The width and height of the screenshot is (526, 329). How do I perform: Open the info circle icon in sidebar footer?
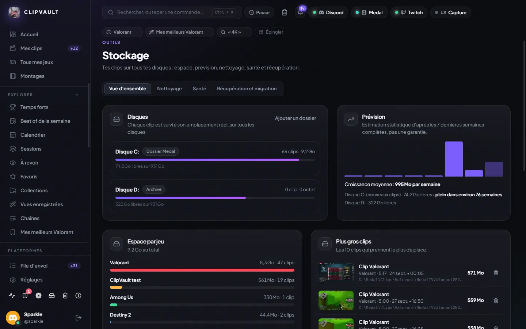[x=78, y=296]
